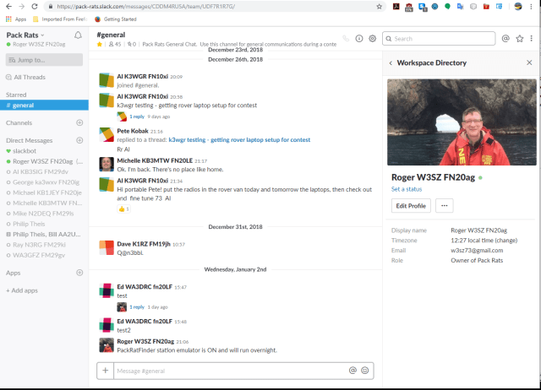This screenshot has width=541, height=390.
Task: Go back in browser
Action: [9, 7]
